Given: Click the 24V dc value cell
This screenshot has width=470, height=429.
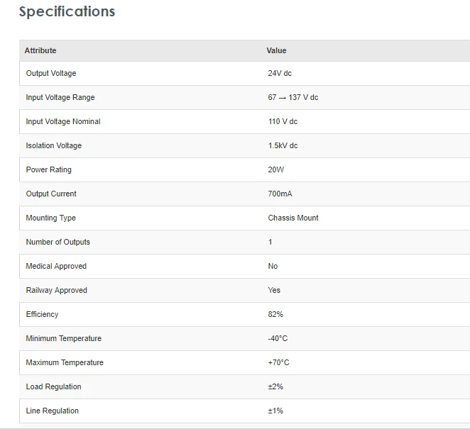Looking at the screenshot, I should (280, 73).
